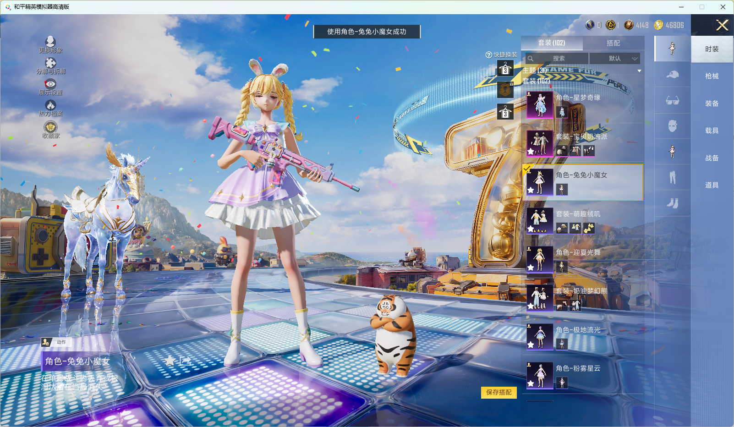Click the 角色-兔兔小魔女 name banner
This screenshot has width=734, height=427.
(x=77, y=361)
